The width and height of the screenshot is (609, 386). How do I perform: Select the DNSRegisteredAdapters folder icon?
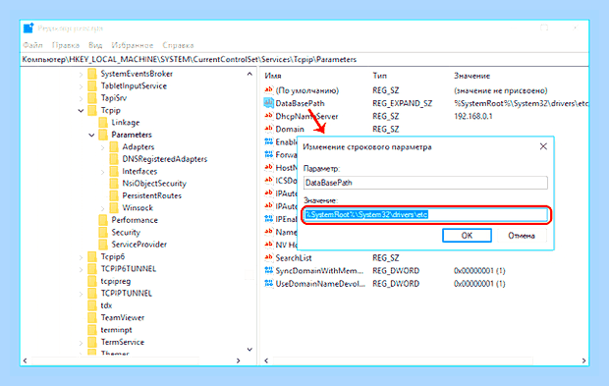pyautogui.click(x=114, y=159)
